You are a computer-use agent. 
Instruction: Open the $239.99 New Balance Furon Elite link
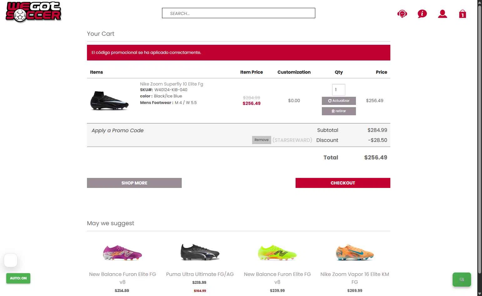pyautogui.click(x=277, y=278)
